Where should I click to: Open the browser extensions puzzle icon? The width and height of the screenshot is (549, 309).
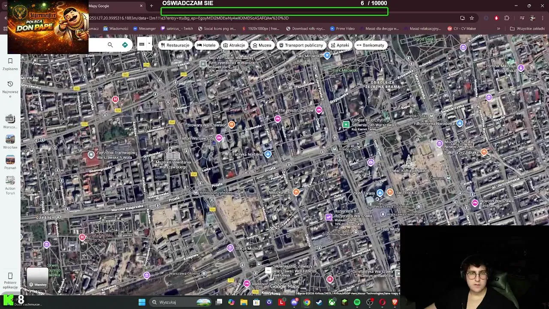coord(507,18)
